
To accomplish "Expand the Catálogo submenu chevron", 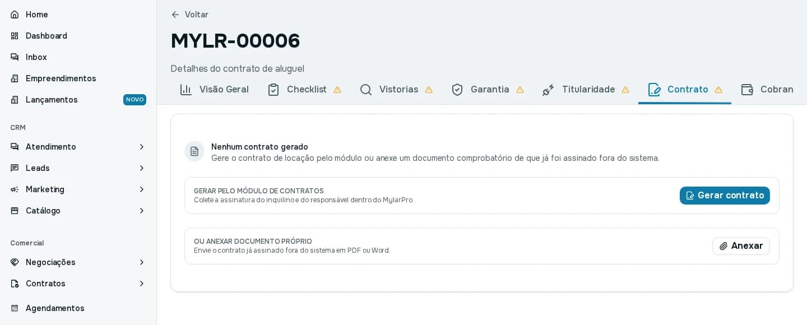I will (x=142, y=211).
